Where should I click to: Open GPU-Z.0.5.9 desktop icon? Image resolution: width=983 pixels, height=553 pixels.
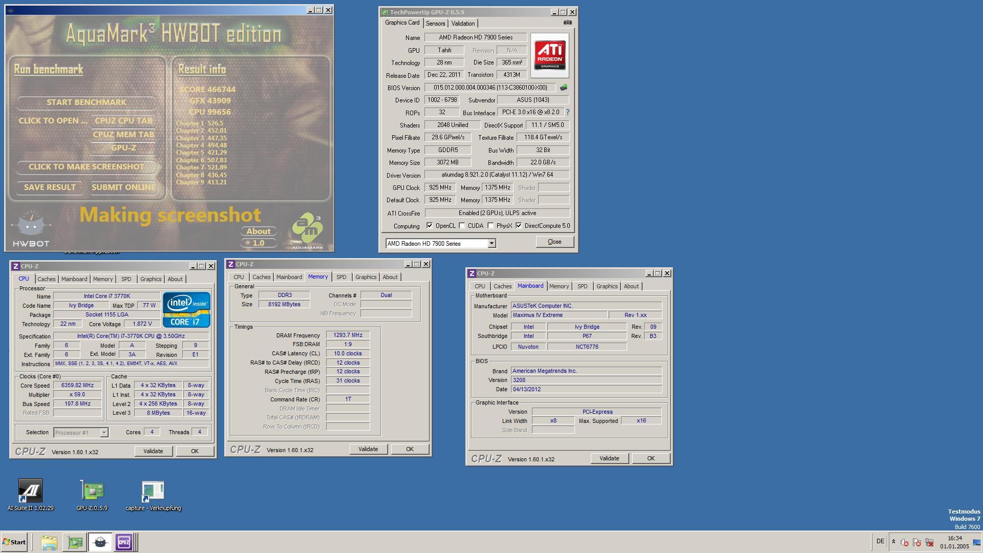coord(92,495)
